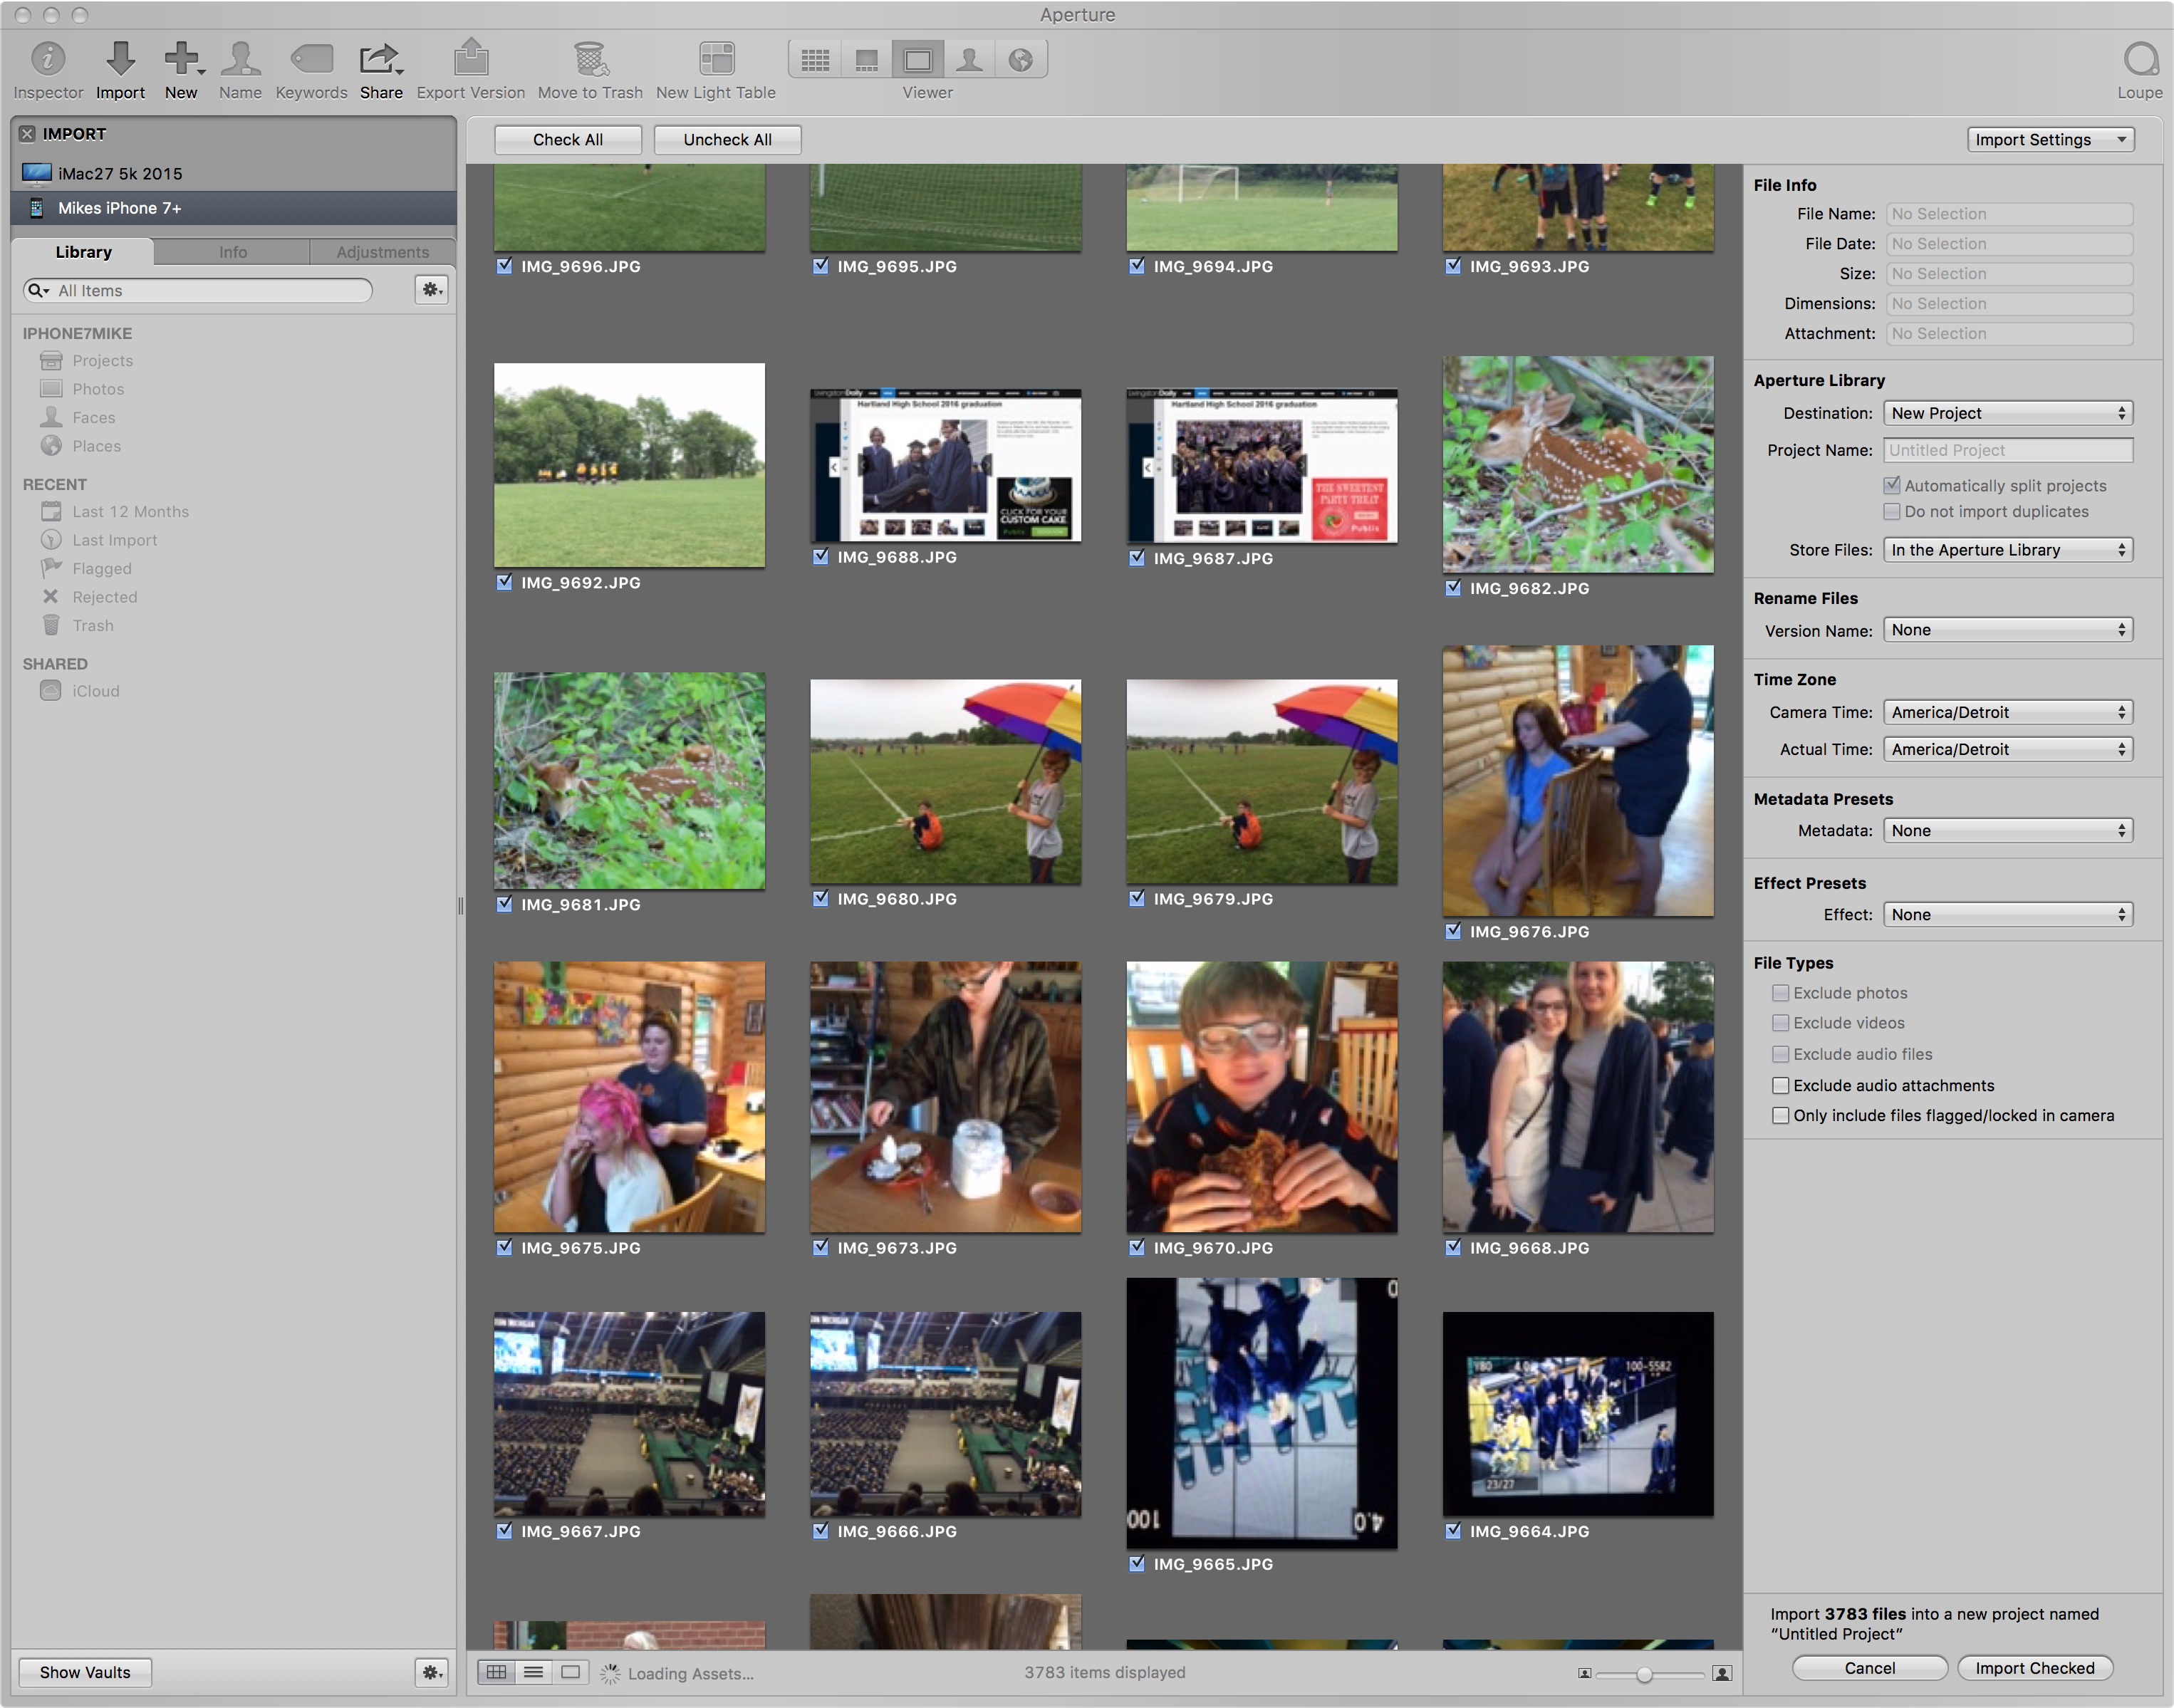The image size is (2174, 1708).
Task: Close the Import panel with X icon
Action: (x=27, y=134)
